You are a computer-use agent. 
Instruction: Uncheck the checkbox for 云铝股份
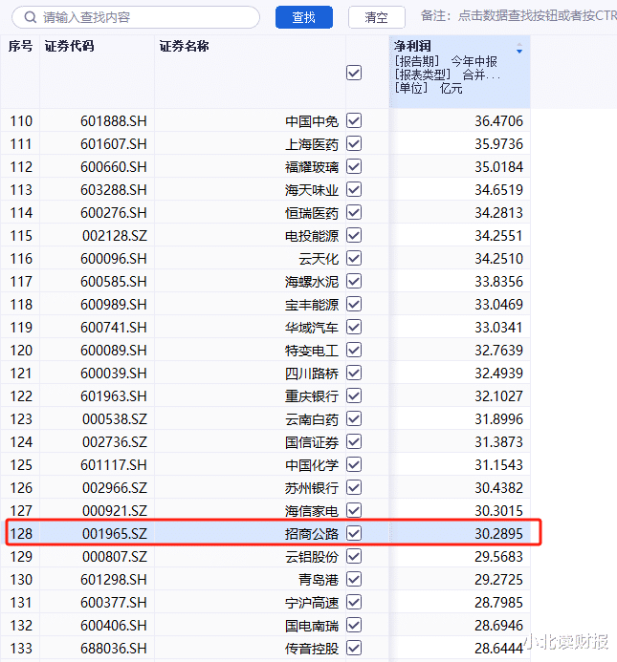point(354,557)
